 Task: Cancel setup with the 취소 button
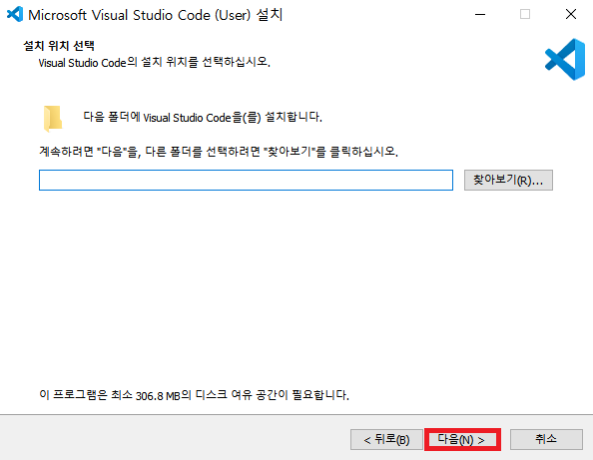pos(546,439)
